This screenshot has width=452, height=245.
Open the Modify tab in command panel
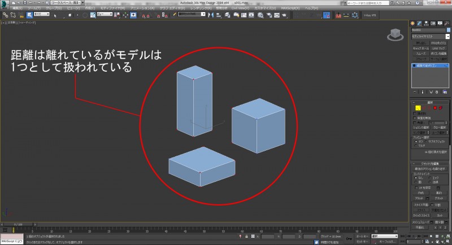point(419,22)
